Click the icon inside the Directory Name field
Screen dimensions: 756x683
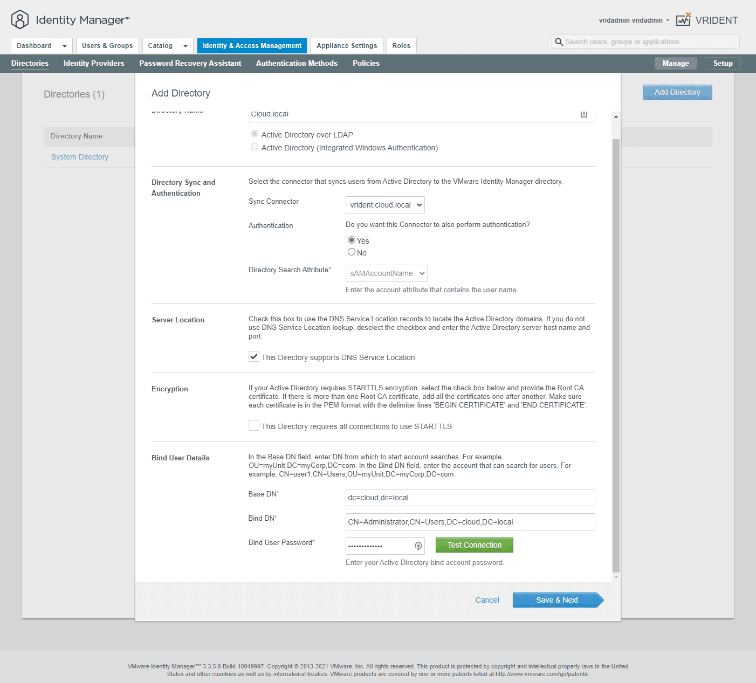click(x=583, y=114)
